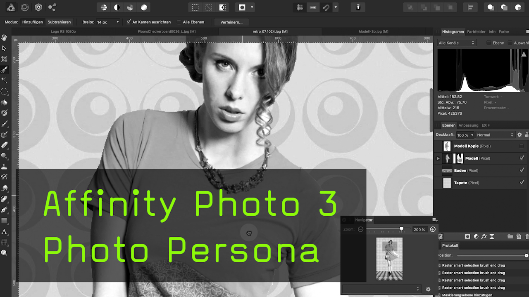This screenshot has height=297, width=529.
Task: Select the Crop tool
Action: tap(4, 59)
